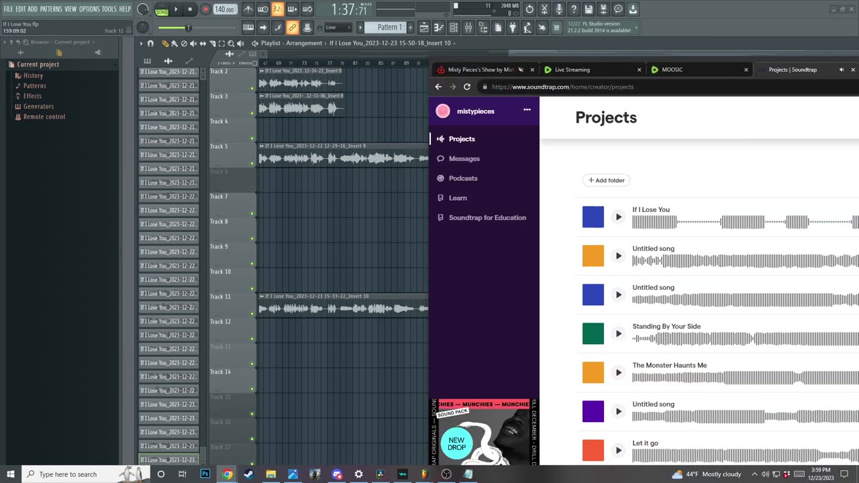Toggle the metronome button
The width and height of the screenshot is (859, 483).
pyautogui.click(x=248, y=9)
